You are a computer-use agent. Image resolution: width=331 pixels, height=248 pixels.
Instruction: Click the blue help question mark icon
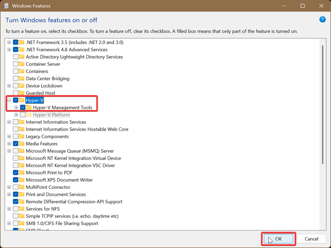point(322,19)
